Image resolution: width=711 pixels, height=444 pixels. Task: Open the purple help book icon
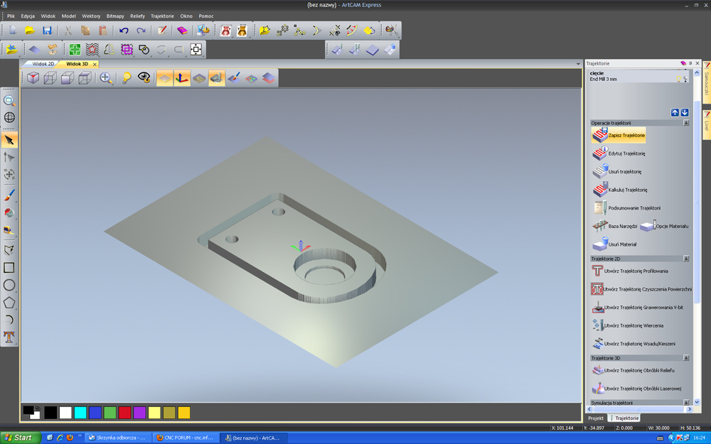[182, 31]
